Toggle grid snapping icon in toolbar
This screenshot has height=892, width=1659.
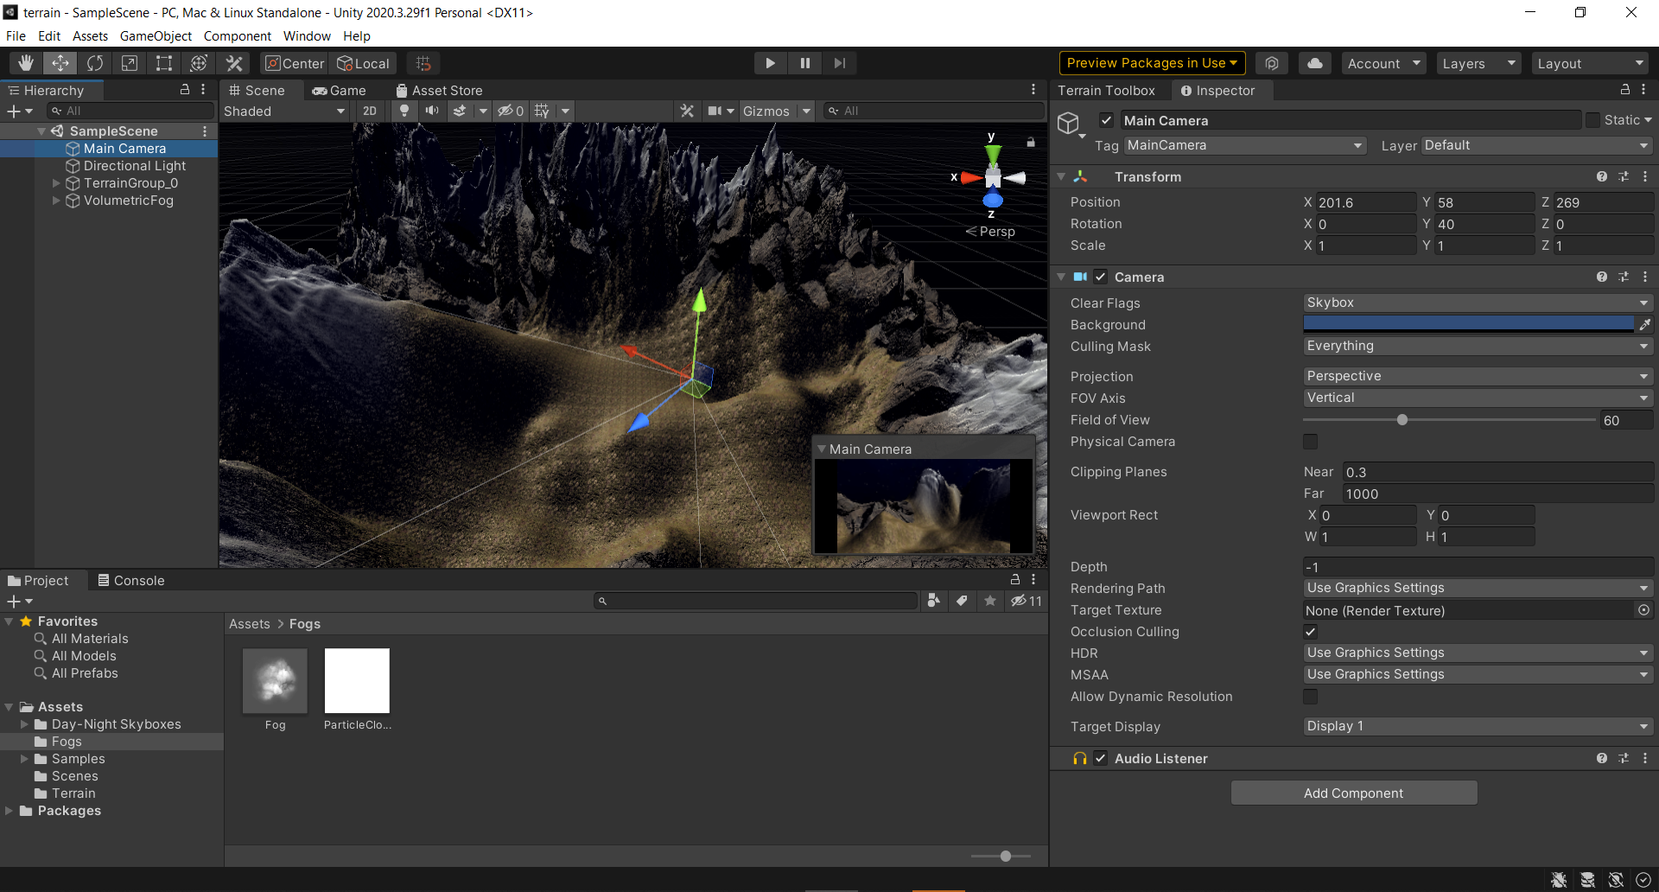click(423, 63)
